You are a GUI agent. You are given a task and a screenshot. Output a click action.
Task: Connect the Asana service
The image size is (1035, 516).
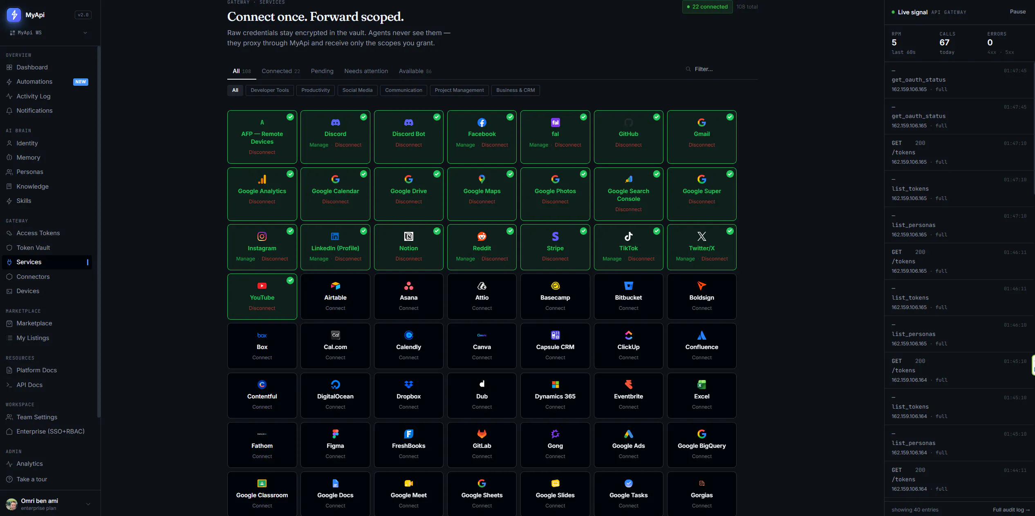click(x=408, y=308)
